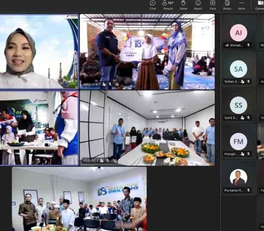Viewport: 264px width, 231px height.
Task: Select the MRO-IV KTI video tile
Action: (x=147, y=51)
